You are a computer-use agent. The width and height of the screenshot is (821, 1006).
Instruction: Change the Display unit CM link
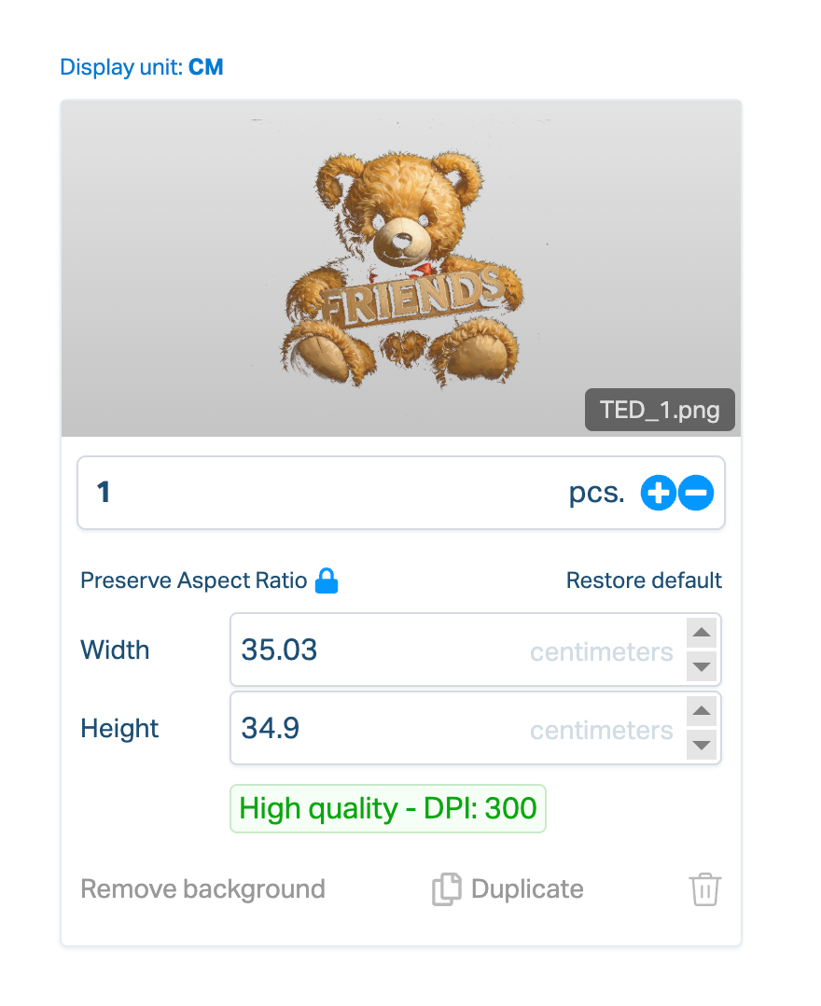(206, 67)
